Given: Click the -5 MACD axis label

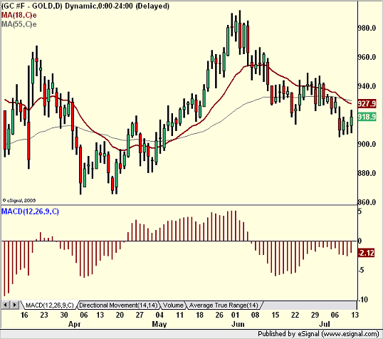Looking at the screenshot, I should click(x=362, y=270).
